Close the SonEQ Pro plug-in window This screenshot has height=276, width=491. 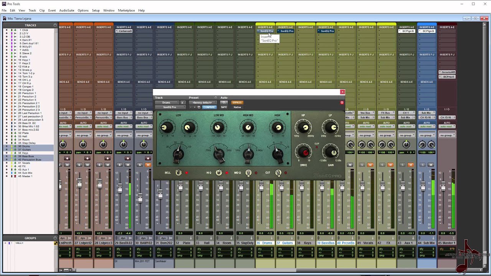[x=343, y=92]
